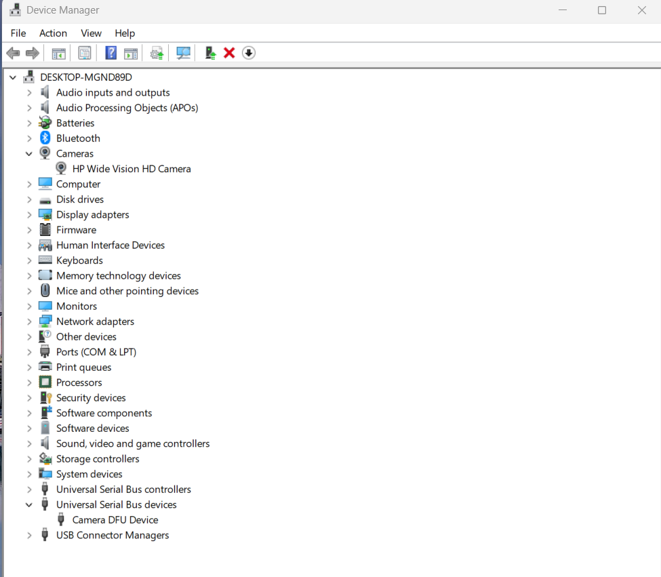
Task: Click the Bluetooth category icon
Action: pyautogui.click(x=45, y=138)
